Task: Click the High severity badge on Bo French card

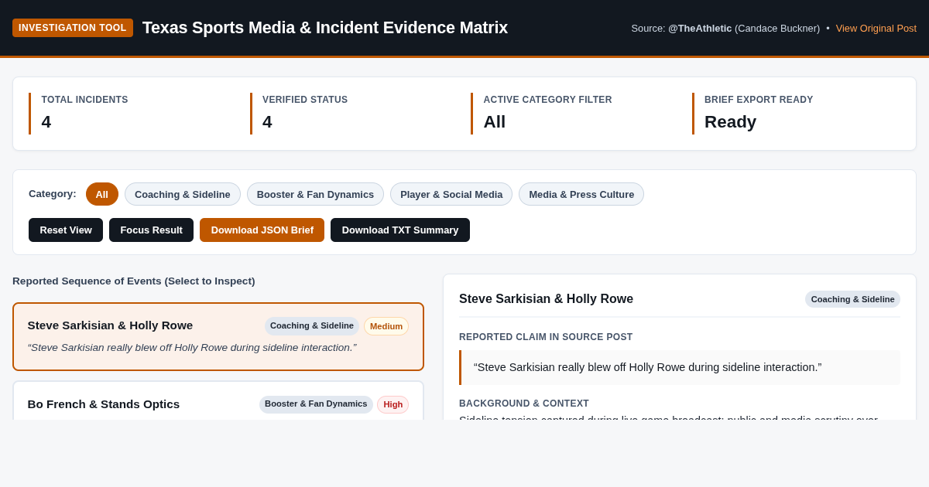Action: click(393, 404)
